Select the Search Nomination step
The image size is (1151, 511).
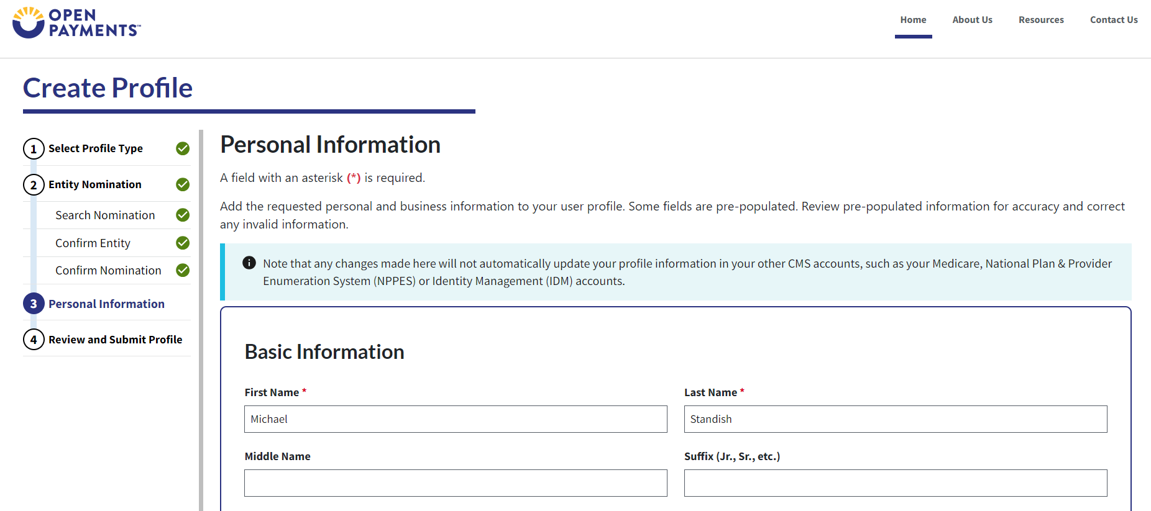coord(105,215)
